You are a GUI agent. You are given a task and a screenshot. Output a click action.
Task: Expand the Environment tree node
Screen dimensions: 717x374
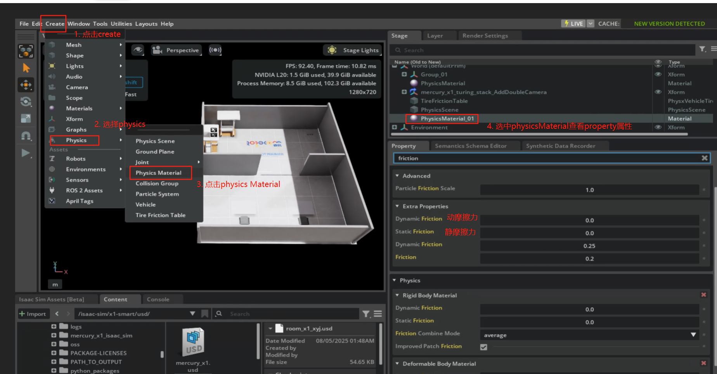395,127
